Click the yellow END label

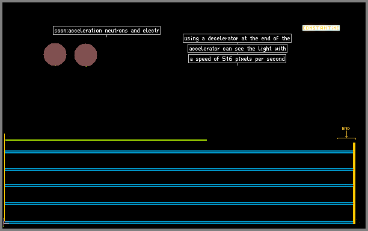346,128
